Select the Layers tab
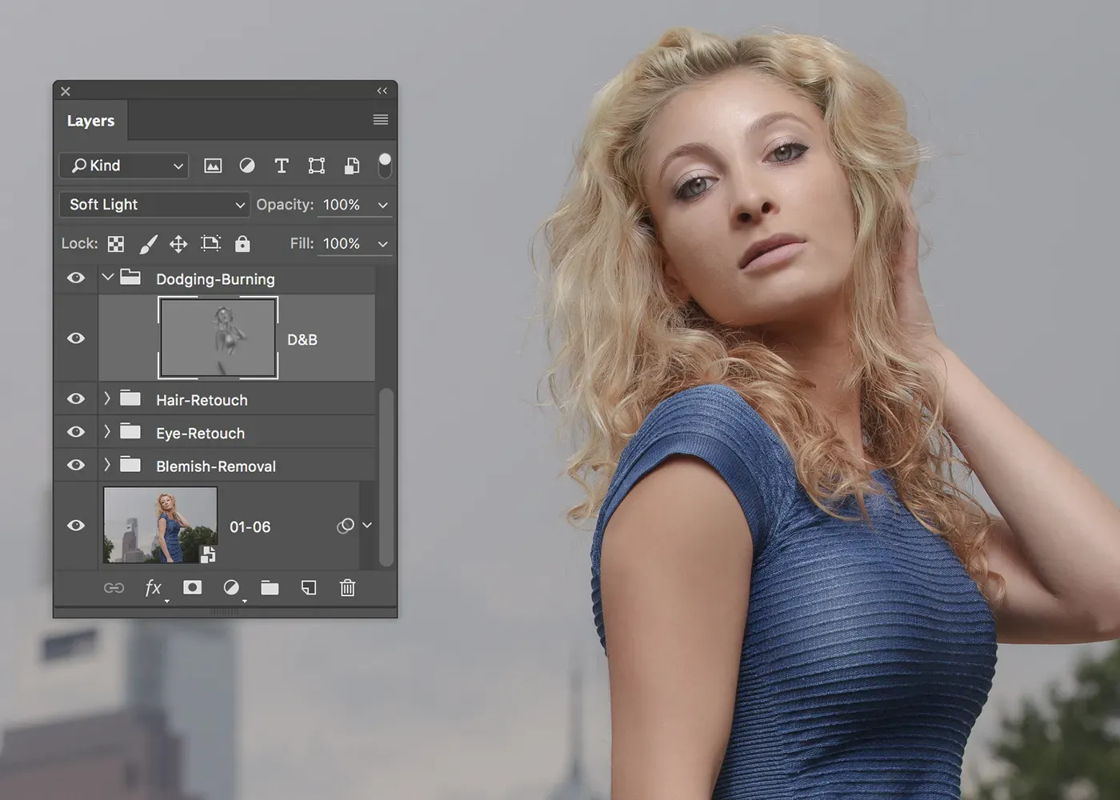Screen dimensions: 1120x800 pos(90,121)
